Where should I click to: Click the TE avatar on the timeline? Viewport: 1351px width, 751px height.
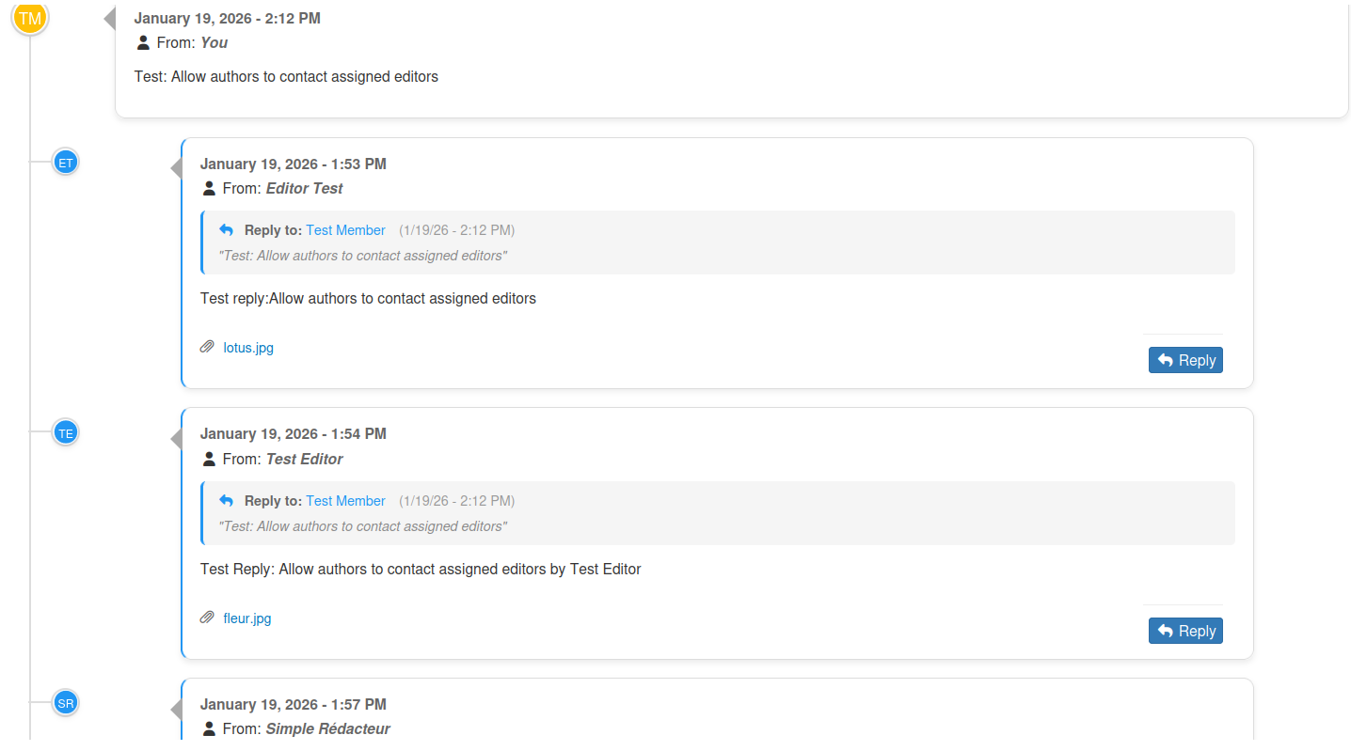pyautogui.click(x=65, y=433)
